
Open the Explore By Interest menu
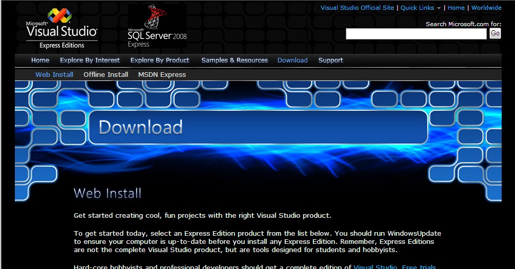pyautogui.click(x=90, y=60)
